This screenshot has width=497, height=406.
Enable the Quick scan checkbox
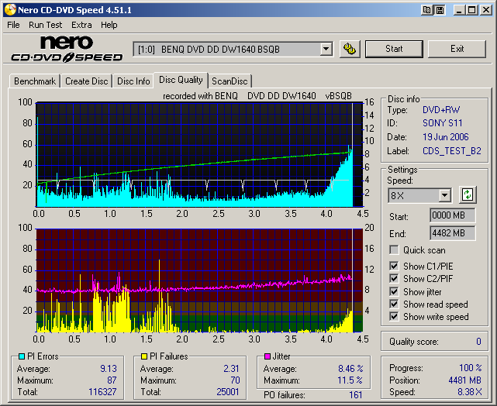[395, 250]
